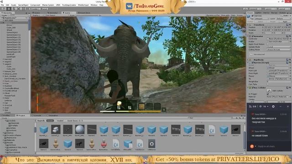Open the Free Aspect dropdown
The image size is (292, 164).
point(50,15)
